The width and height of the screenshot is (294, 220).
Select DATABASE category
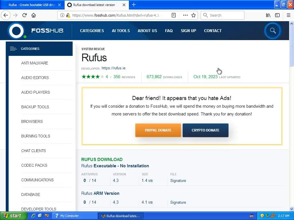30,195
